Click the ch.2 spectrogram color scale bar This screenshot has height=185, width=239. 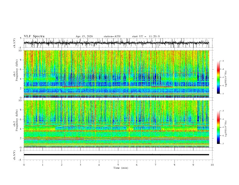pos(218,127)
